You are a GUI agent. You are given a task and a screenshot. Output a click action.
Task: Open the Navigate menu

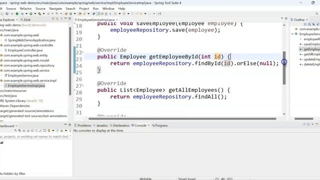click(55, 8)
